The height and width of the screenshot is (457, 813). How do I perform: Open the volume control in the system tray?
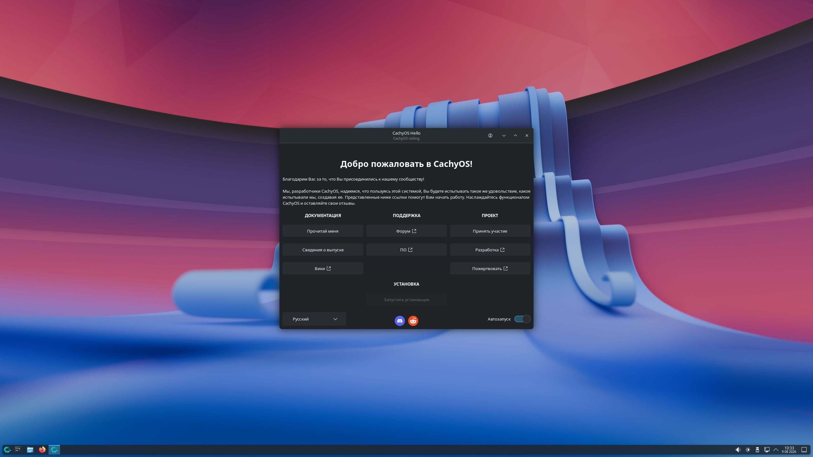point(738,450)
